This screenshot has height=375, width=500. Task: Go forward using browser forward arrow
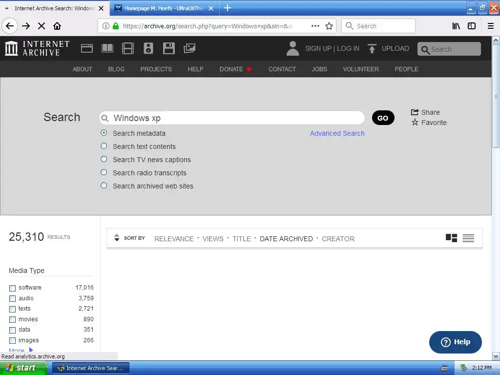[x=26, y=26]
